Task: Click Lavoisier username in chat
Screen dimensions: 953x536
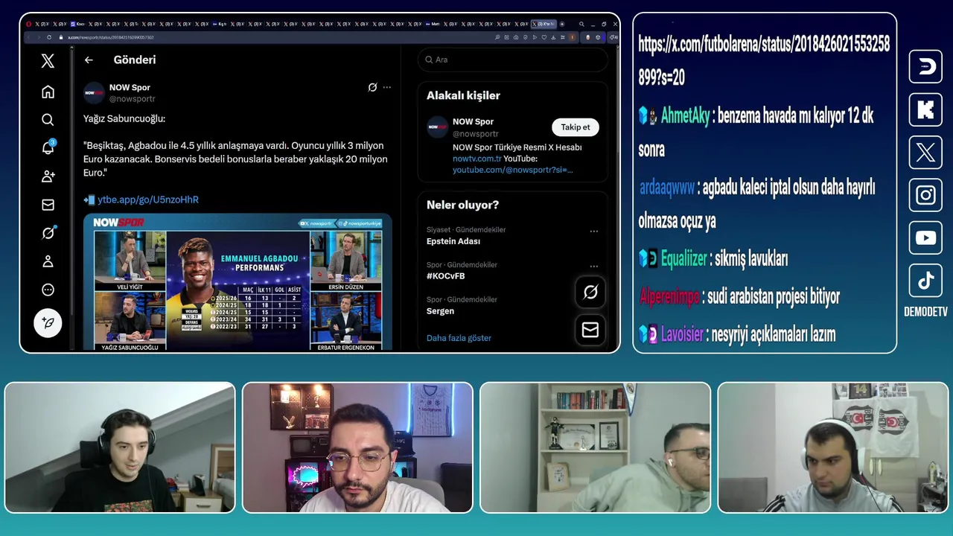Action: (x=682, y=334)
